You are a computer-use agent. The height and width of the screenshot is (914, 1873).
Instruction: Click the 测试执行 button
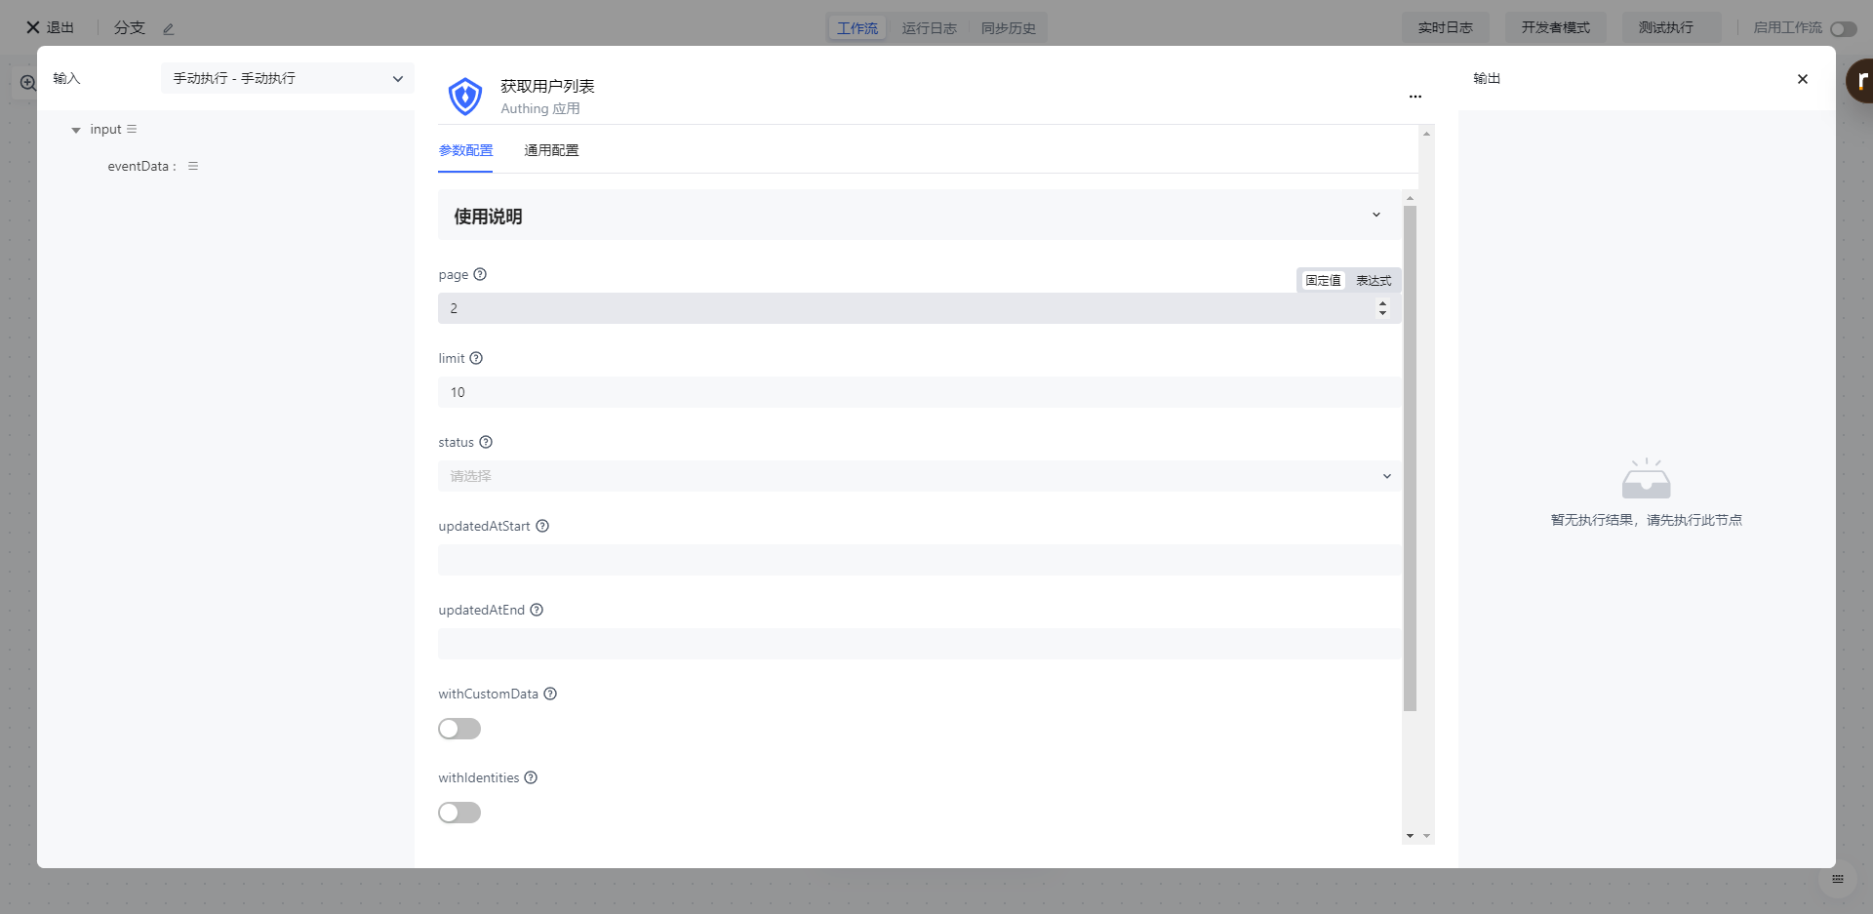(1665, 28)
